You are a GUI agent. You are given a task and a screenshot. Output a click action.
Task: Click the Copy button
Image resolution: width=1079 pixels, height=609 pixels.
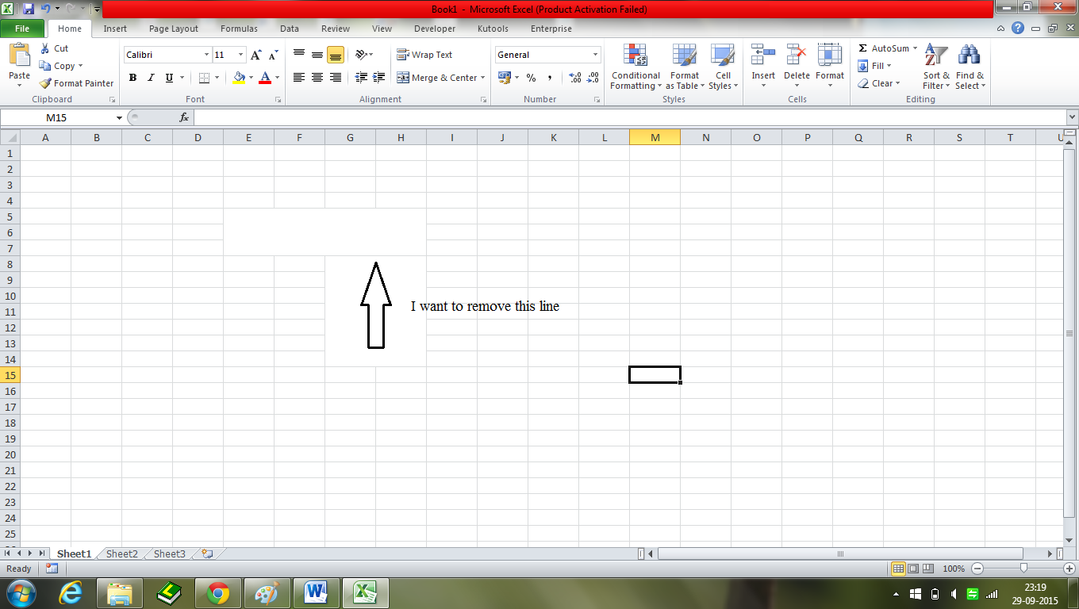(61, 66)
